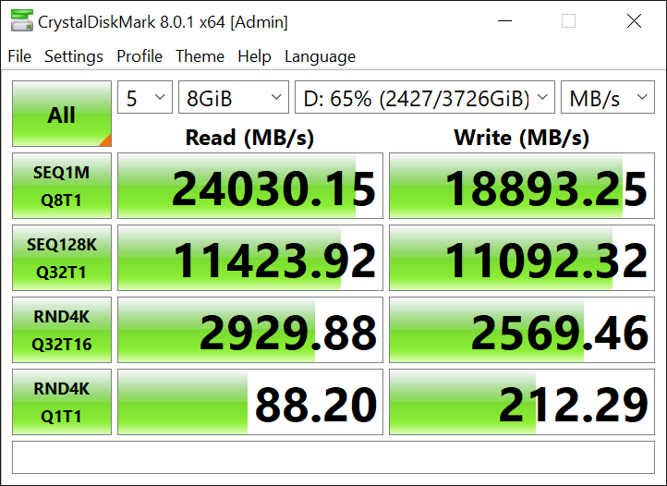The width and height of the screenshot is (667, 486).
Task: Maximize the CrystalDiskMark window
Action: pyautogui.click(x=568, y=21)
